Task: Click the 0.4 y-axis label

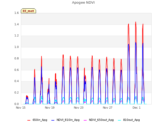Action: (16, 81)
